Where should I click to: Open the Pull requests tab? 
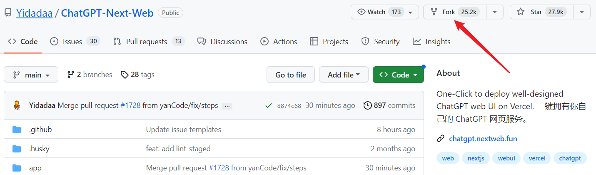149,42
